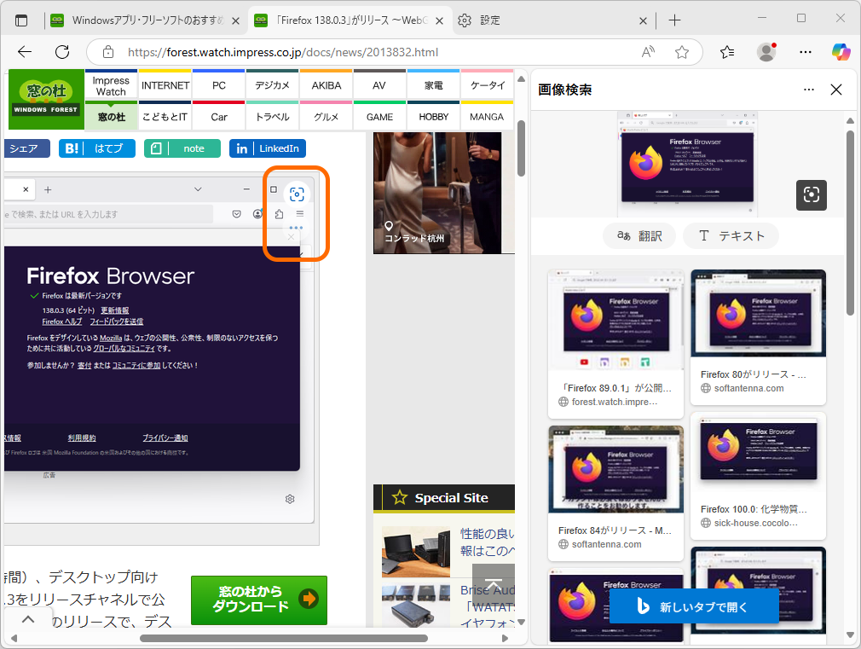Open the INTERNET section in site navigation
Viewport: 861px width, 649px height.
(165, 84)
